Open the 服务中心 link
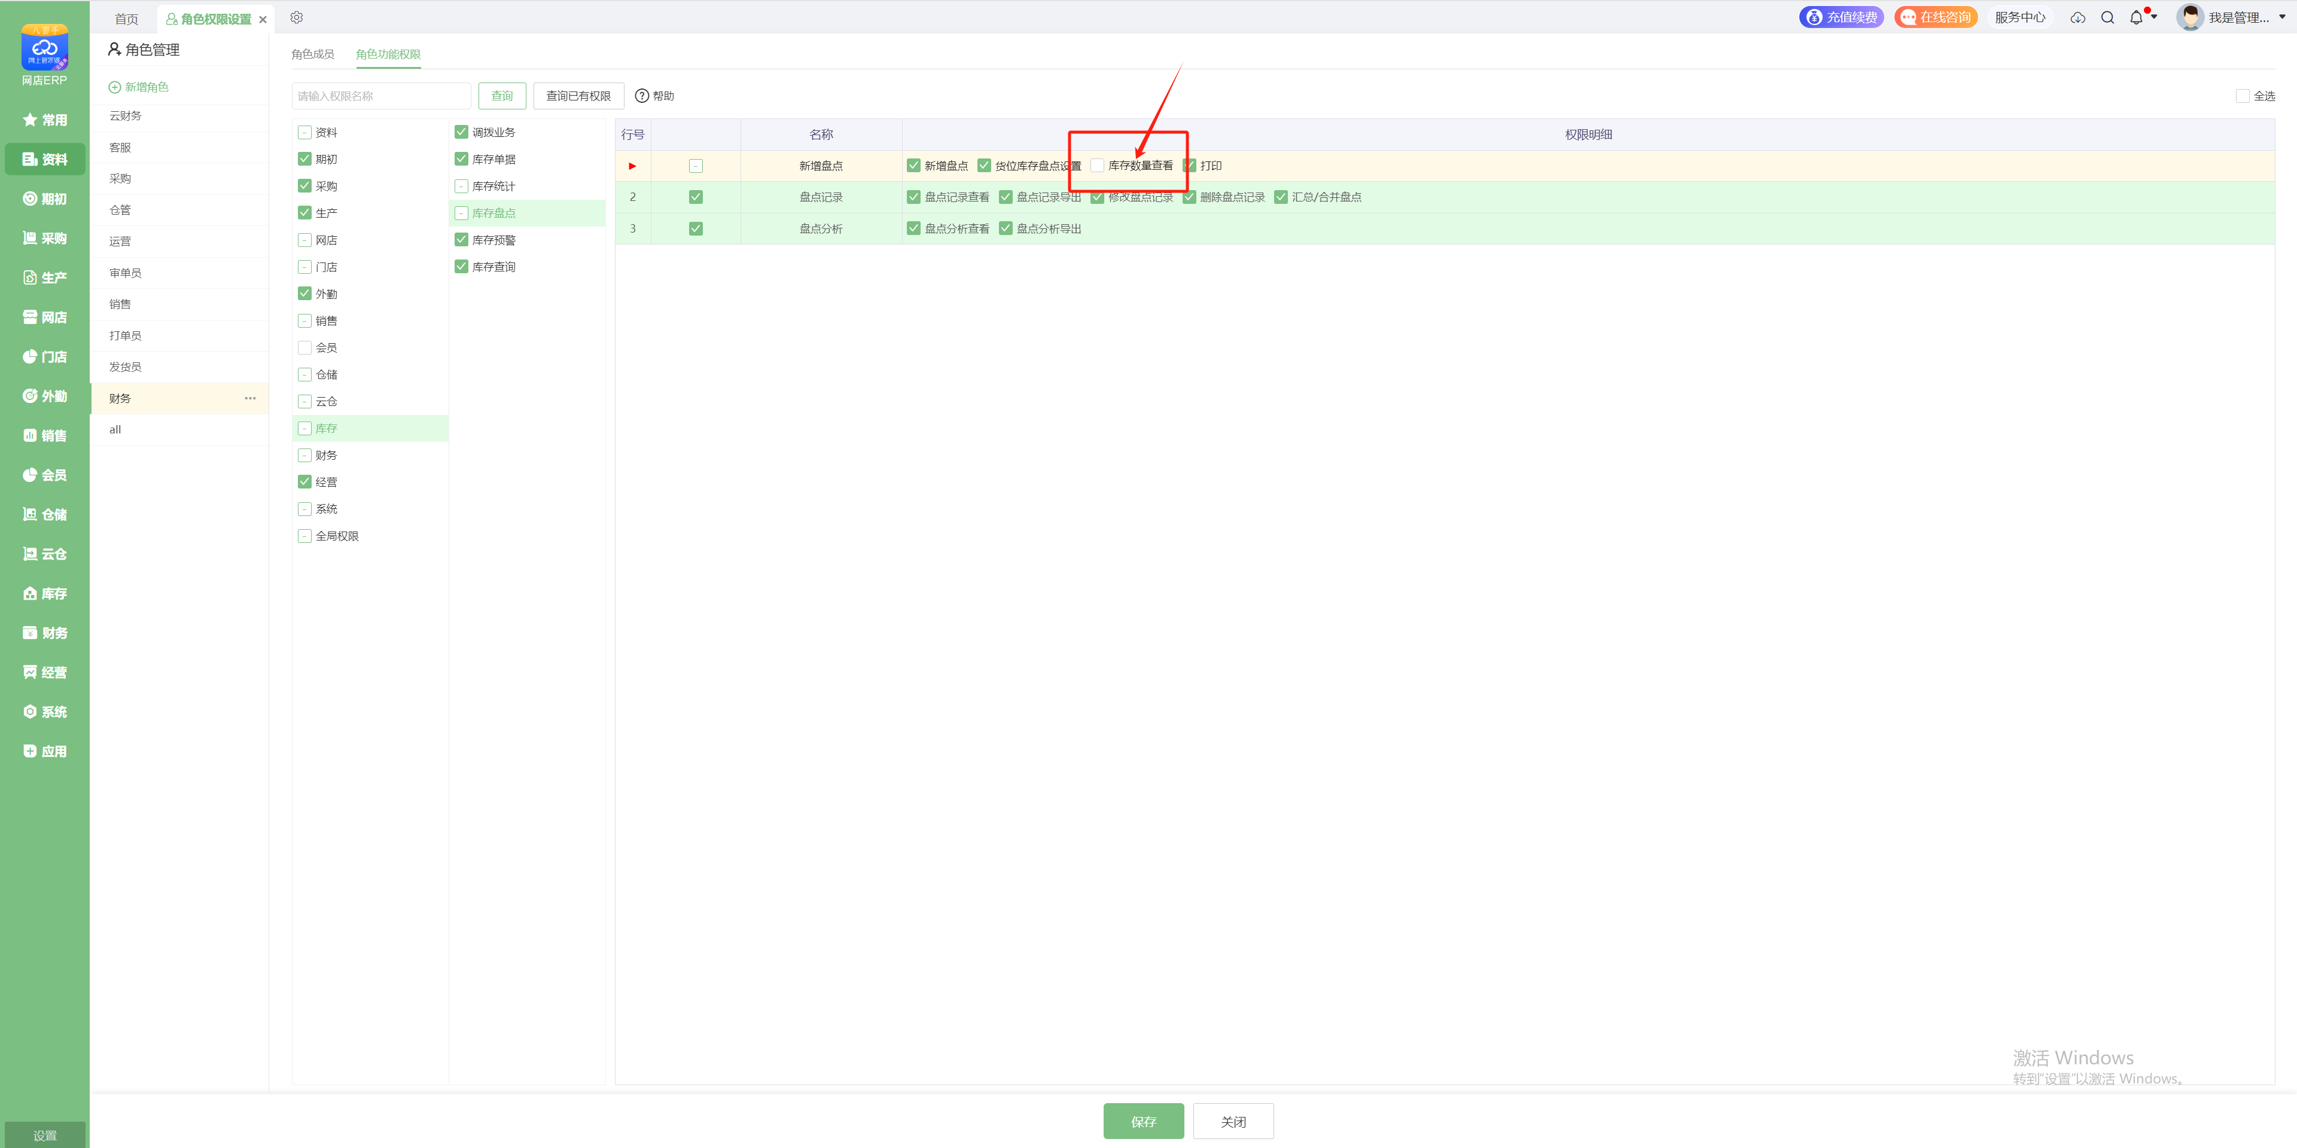Image resolution: width=2297 pixels, height=1148 pixels. pos(2019,17)
